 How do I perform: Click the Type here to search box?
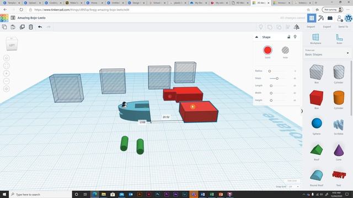[x=40, y=194]
